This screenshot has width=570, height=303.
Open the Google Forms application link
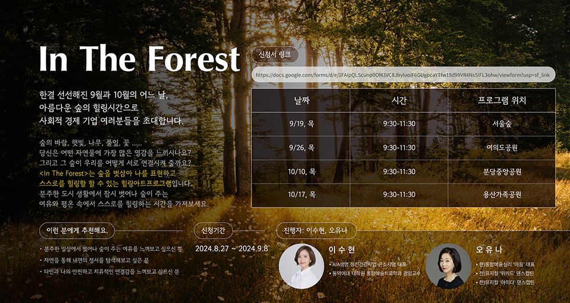pos(402,75)
